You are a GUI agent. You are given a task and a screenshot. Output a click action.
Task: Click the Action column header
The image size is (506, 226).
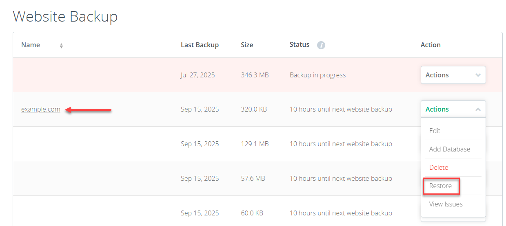pyautogui.click(x=431, y=45)
